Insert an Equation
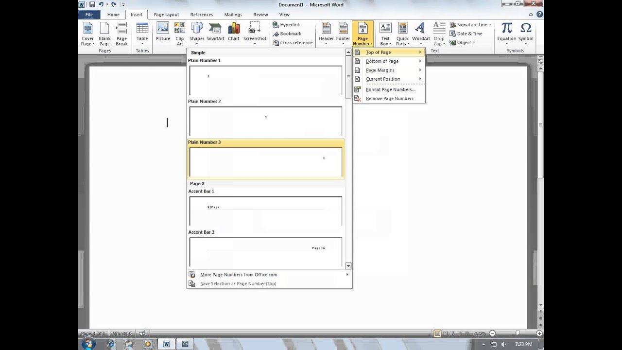 (506, 34)
